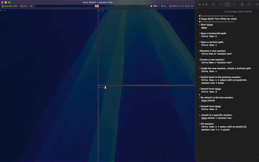Image resolution: width=259 pixels, height=162 pixels.
Task: Click the green full-screen button on terminal window
Action: [9, 2]
